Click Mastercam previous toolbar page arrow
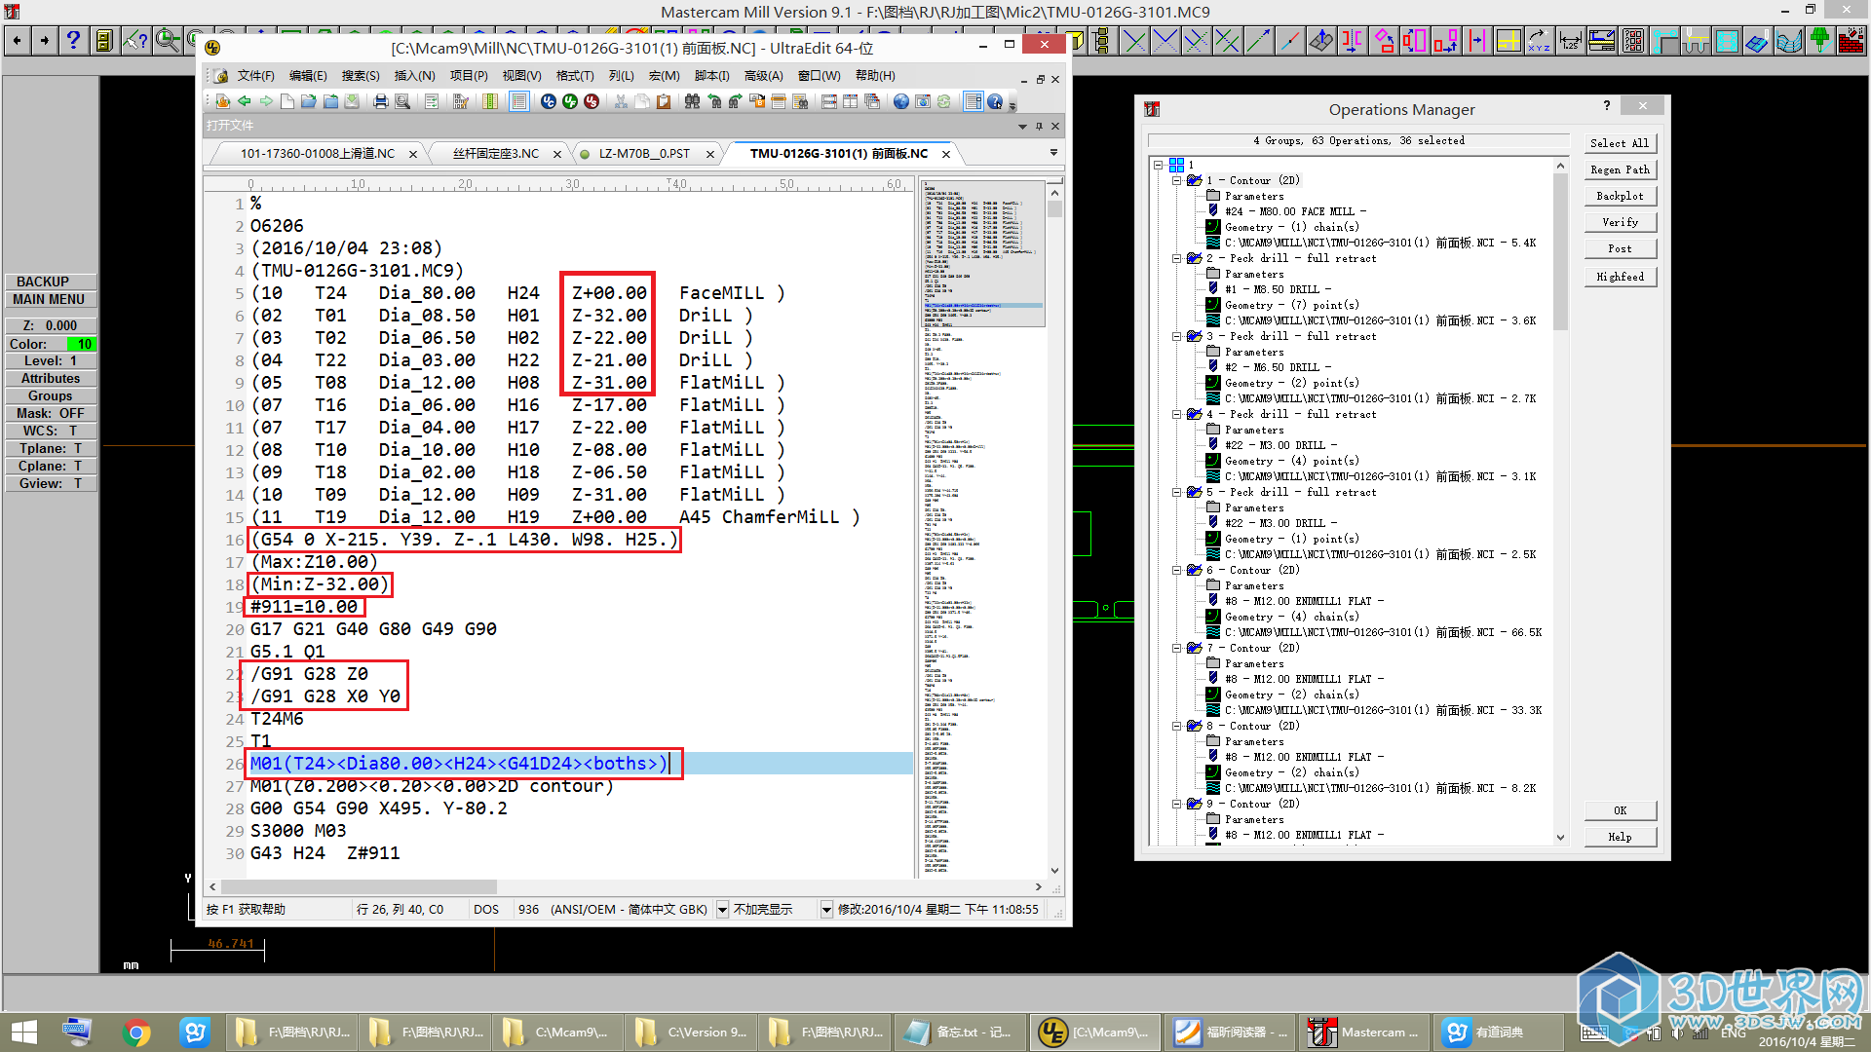1871x1052 pixels. pyautogui.click(x=17, y=41)
